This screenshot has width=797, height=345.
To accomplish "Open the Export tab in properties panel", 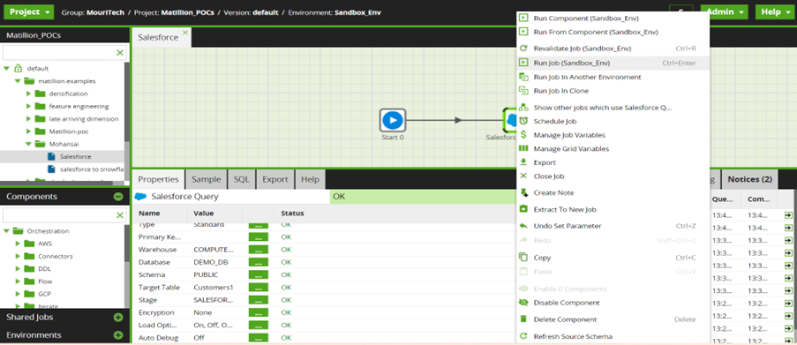I will point(275,179).
